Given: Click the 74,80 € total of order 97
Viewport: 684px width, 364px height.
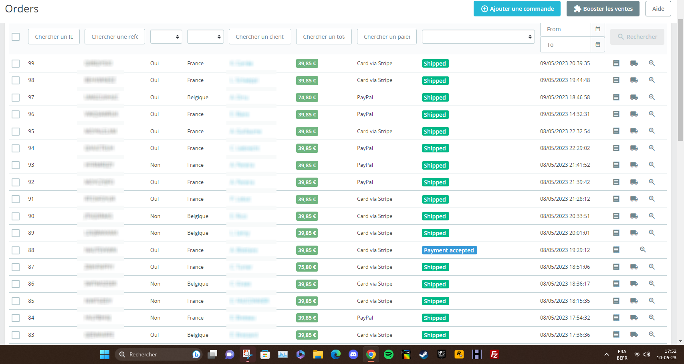Looking at the screenshot, I should coord(307,98).
